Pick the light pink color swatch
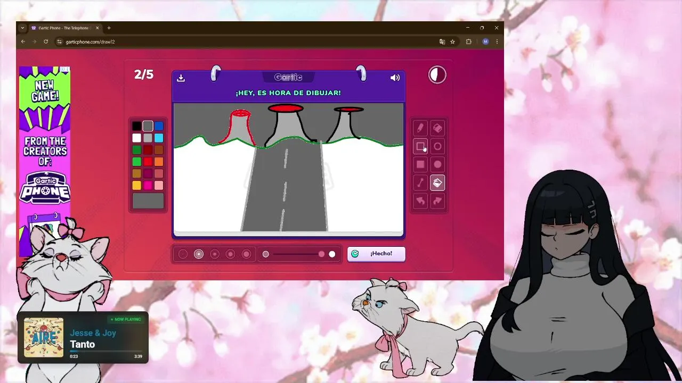 click(159, 185)
